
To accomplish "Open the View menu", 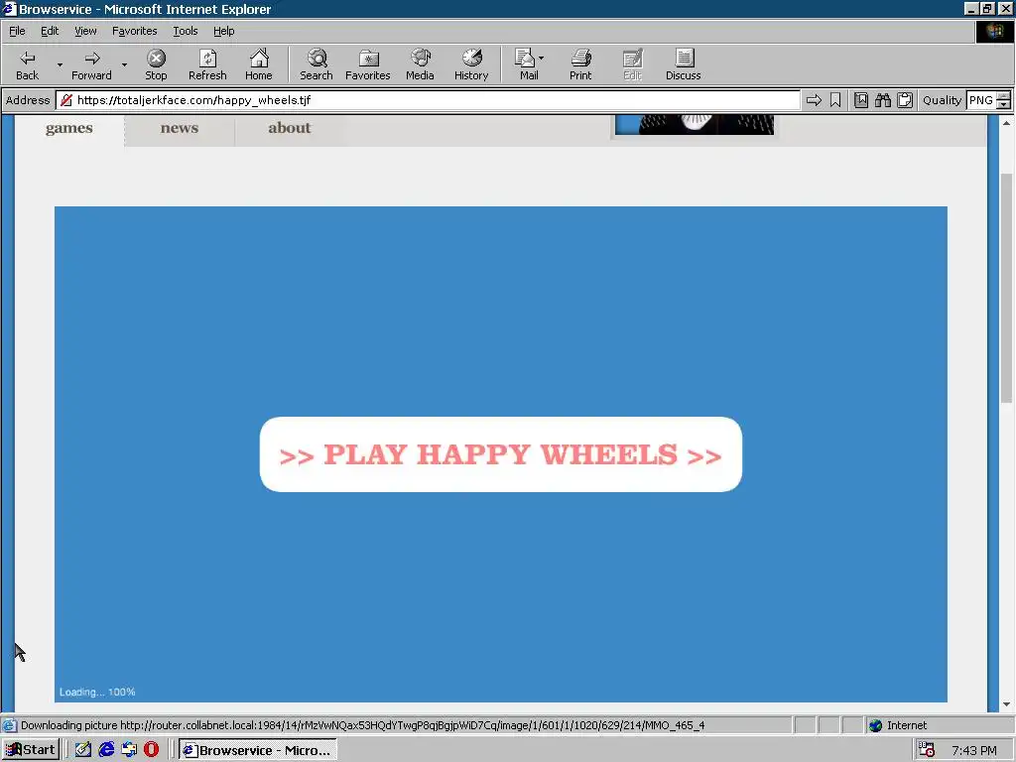I will point(85,31).
